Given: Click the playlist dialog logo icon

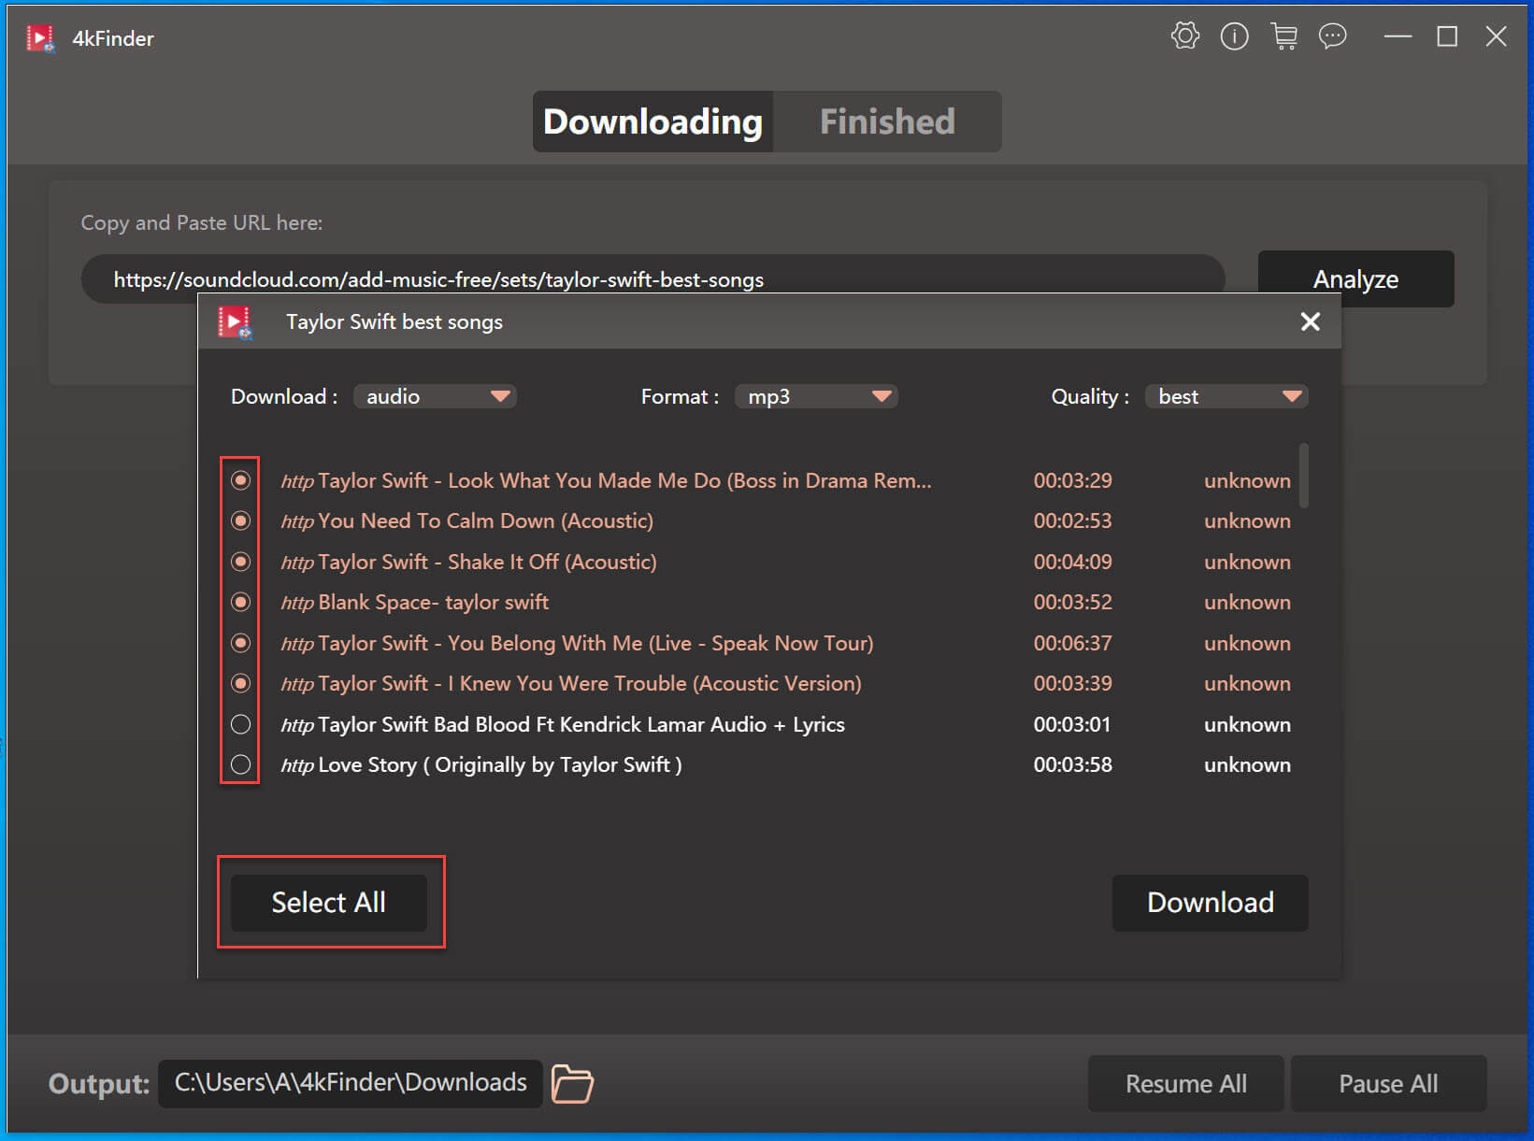Looking at the screenshot, I should [235, 322].
